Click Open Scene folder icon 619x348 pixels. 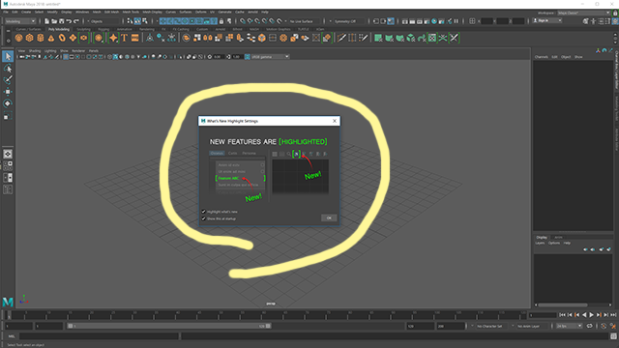[x=54, y=21]
